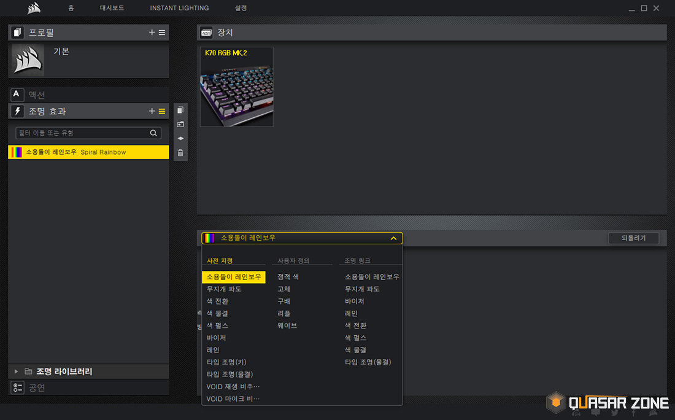Image resolution: width=675 pixels, height=420 pixels.
Task: Choose custom 웨이브 option
Action: (287, 325)
